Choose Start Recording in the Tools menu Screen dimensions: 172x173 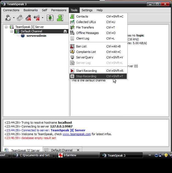pos(98,71)
